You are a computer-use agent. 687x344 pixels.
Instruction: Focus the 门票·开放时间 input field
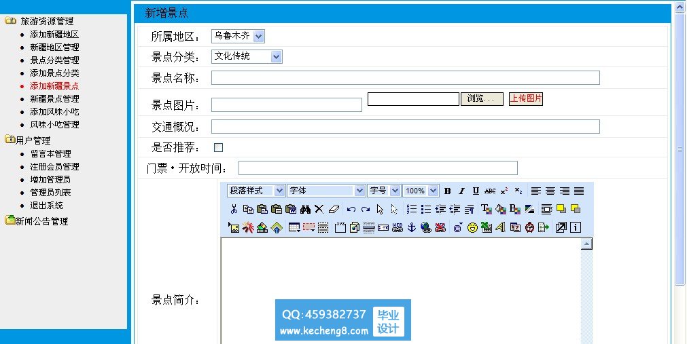(x=378, y=168)
